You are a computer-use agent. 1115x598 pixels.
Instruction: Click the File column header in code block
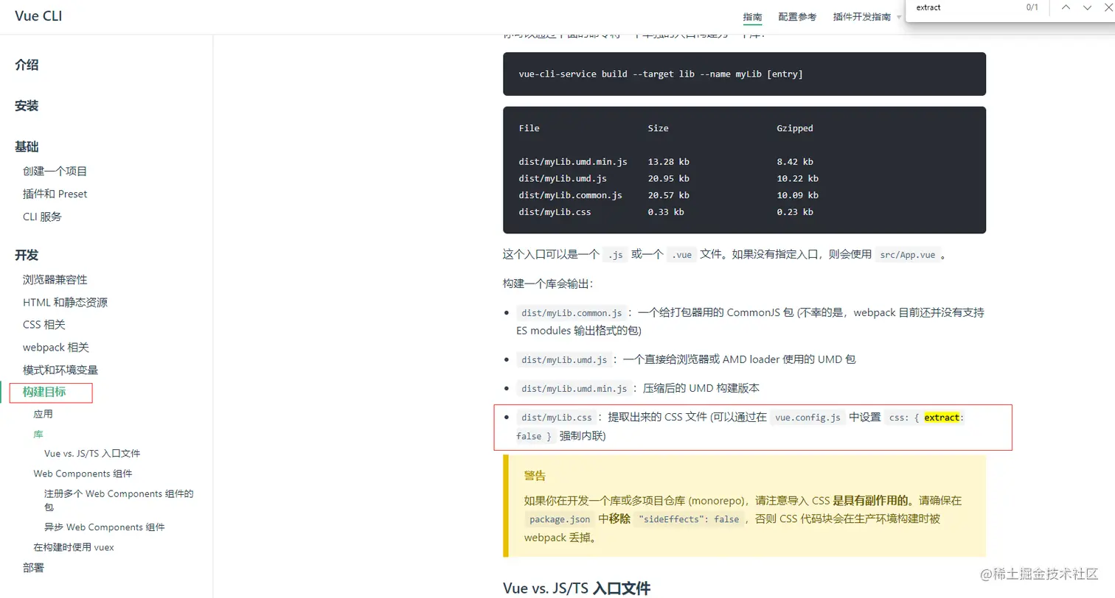tap(529, 128)
